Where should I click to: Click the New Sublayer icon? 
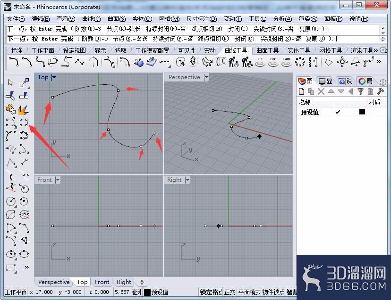click(311, 91)
